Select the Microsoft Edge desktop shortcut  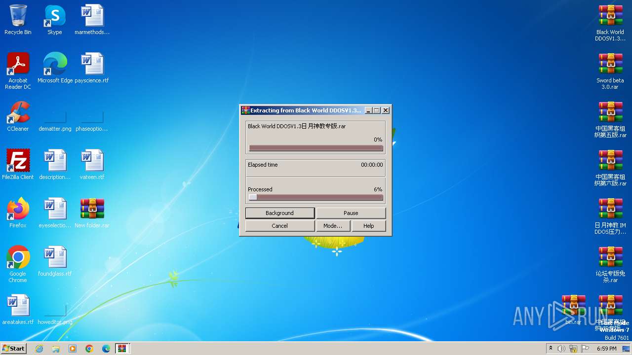click(55, 68)
